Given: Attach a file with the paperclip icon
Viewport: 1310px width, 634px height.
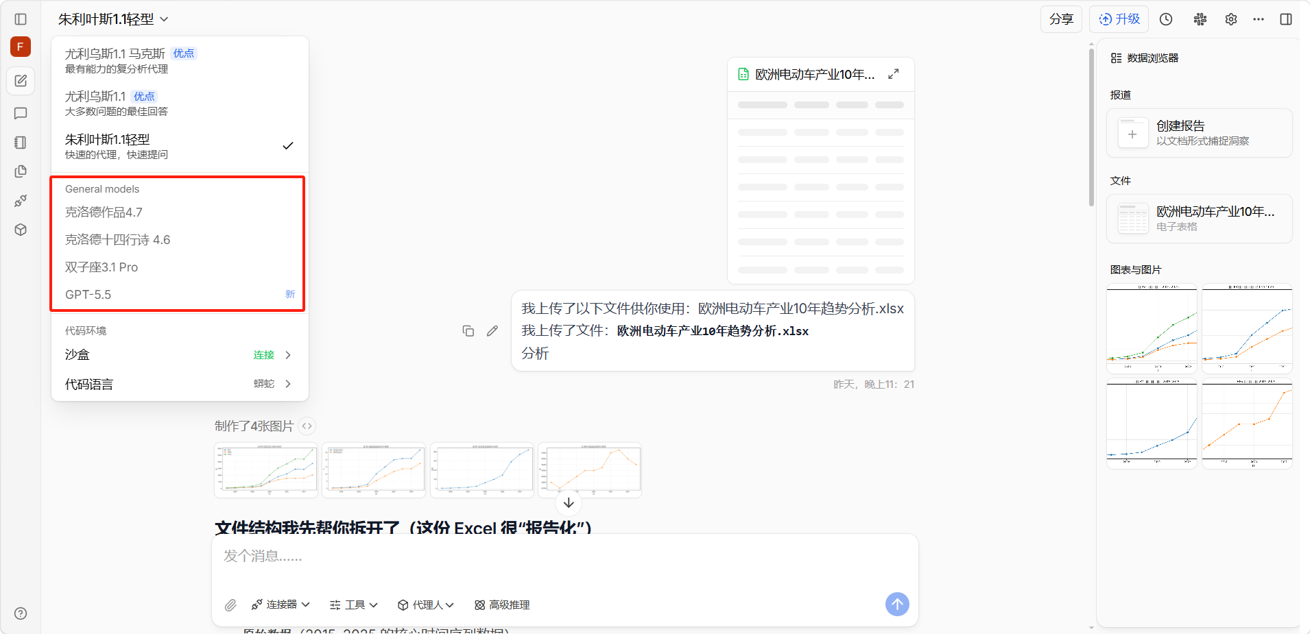Looking at the screenshot, I should [230, 605].
